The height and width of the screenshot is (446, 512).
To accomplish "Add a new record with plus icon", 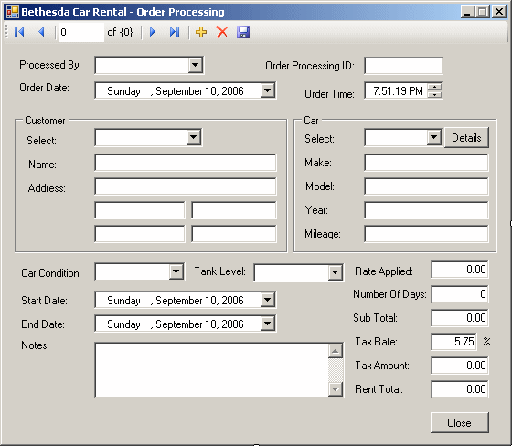I will [x=201, y=32].
